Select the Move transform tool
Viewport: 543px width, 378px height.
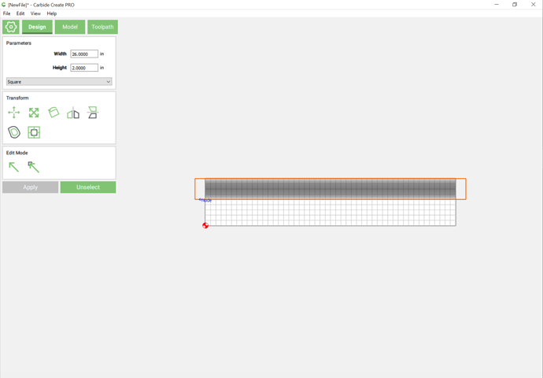pyautogui.click(x=14, y=113)
